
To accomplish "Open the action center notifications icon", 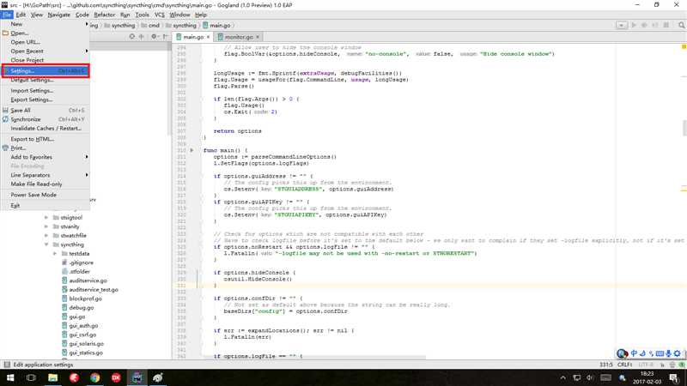I will click(x=674, y=377).
